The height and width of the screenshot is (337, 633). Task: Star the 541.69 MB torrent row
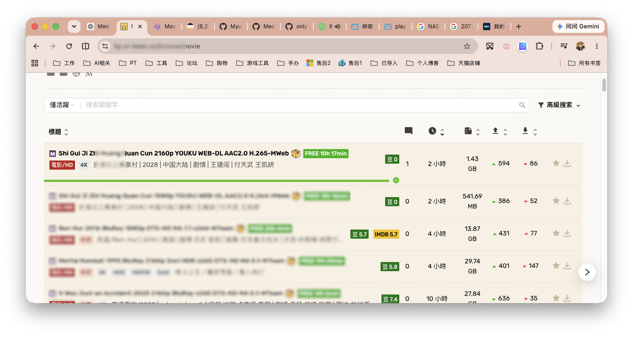[556, 201]
